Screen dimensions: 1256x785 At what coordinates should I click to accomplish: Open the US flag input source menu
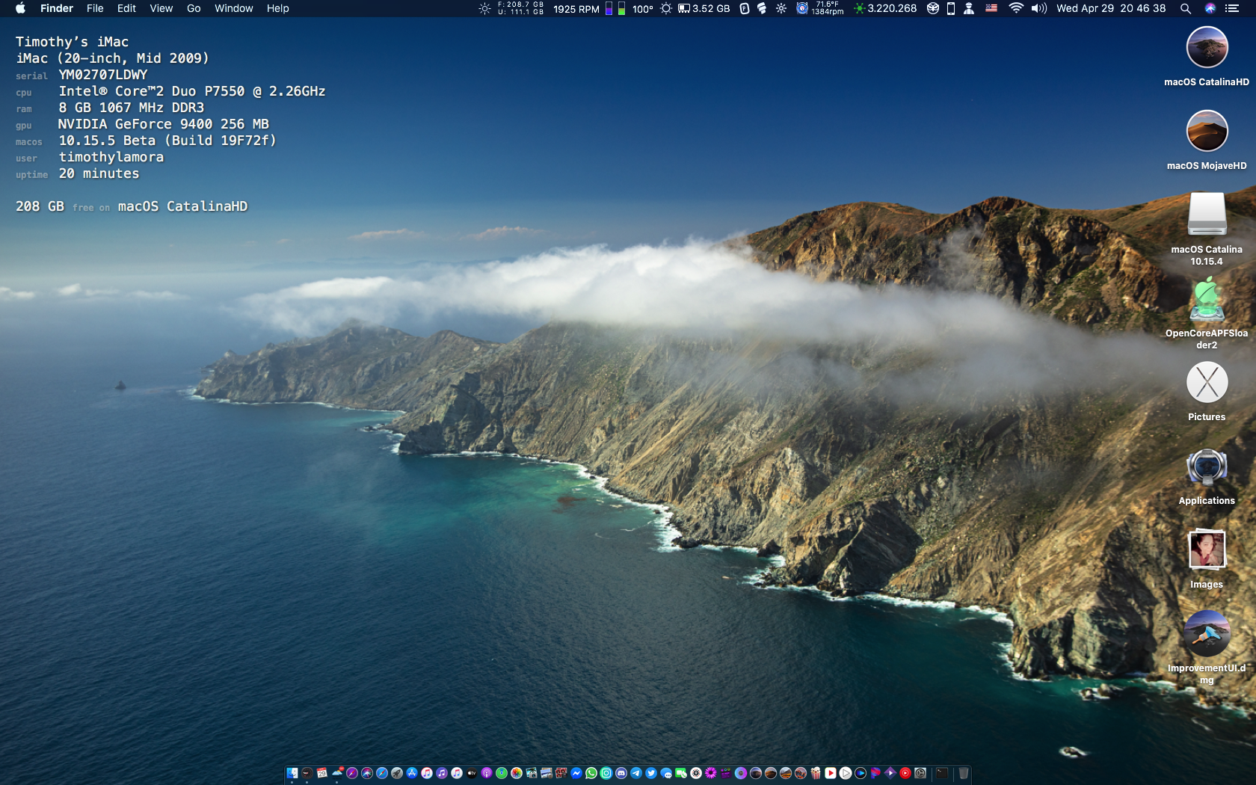tap(991, 8)
